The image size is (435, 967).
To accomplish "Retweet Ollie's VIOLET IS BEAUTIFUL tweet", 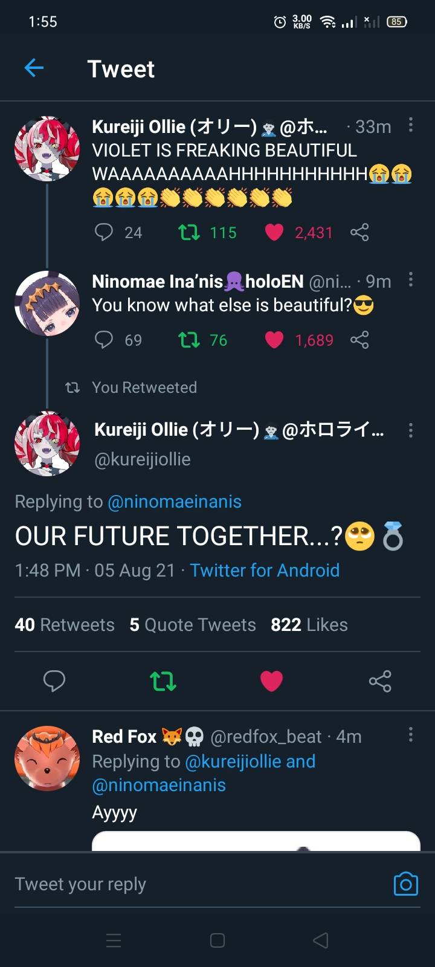I will point(189,232).
